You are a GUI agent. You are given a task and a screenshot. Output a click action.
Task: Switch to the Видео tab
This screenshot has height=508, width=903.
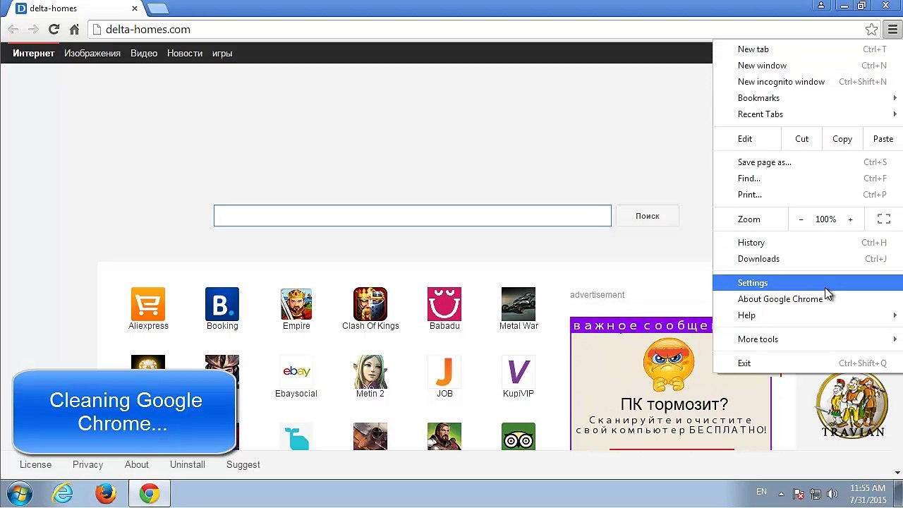pyautogui.click(x=144, y=54)
